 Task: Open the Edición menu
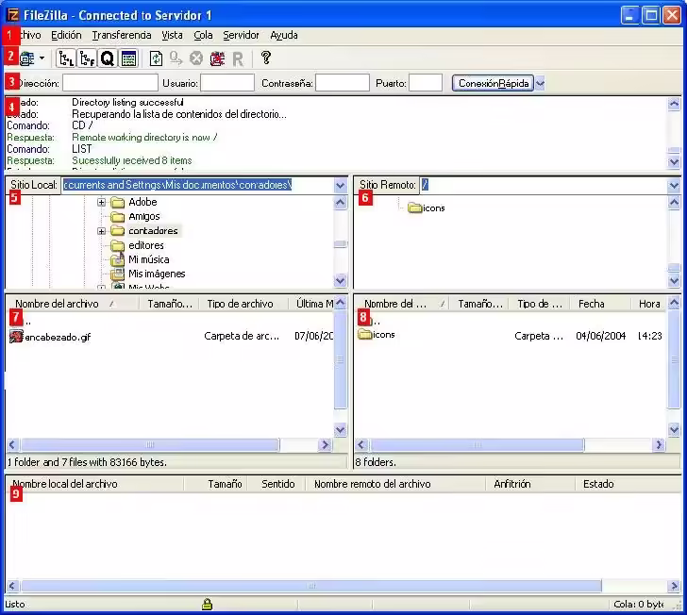[66, 35]
